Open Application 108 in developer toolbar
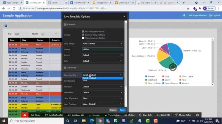 click(x=54, y=115)
